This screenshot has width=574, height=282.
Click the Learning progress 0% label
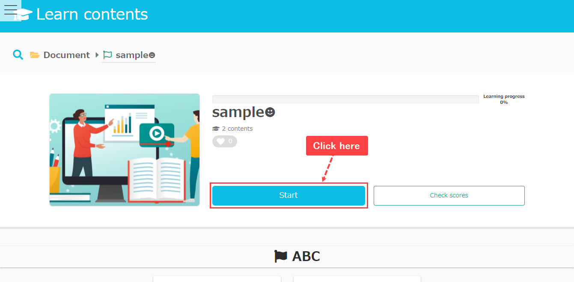tap(504, 99)
